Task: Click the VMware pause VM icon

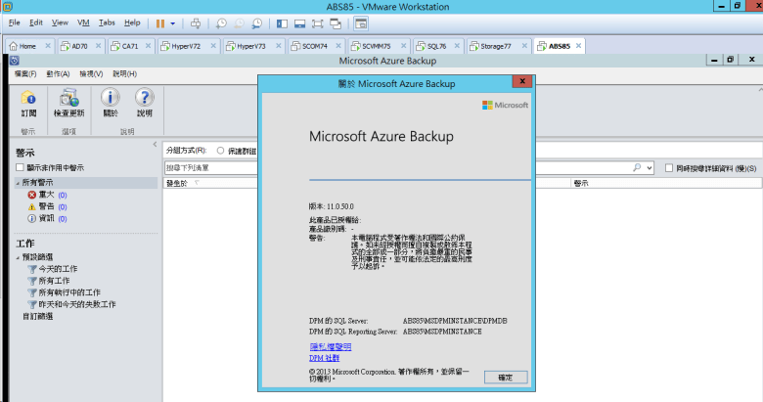Action: coord(160,22)
